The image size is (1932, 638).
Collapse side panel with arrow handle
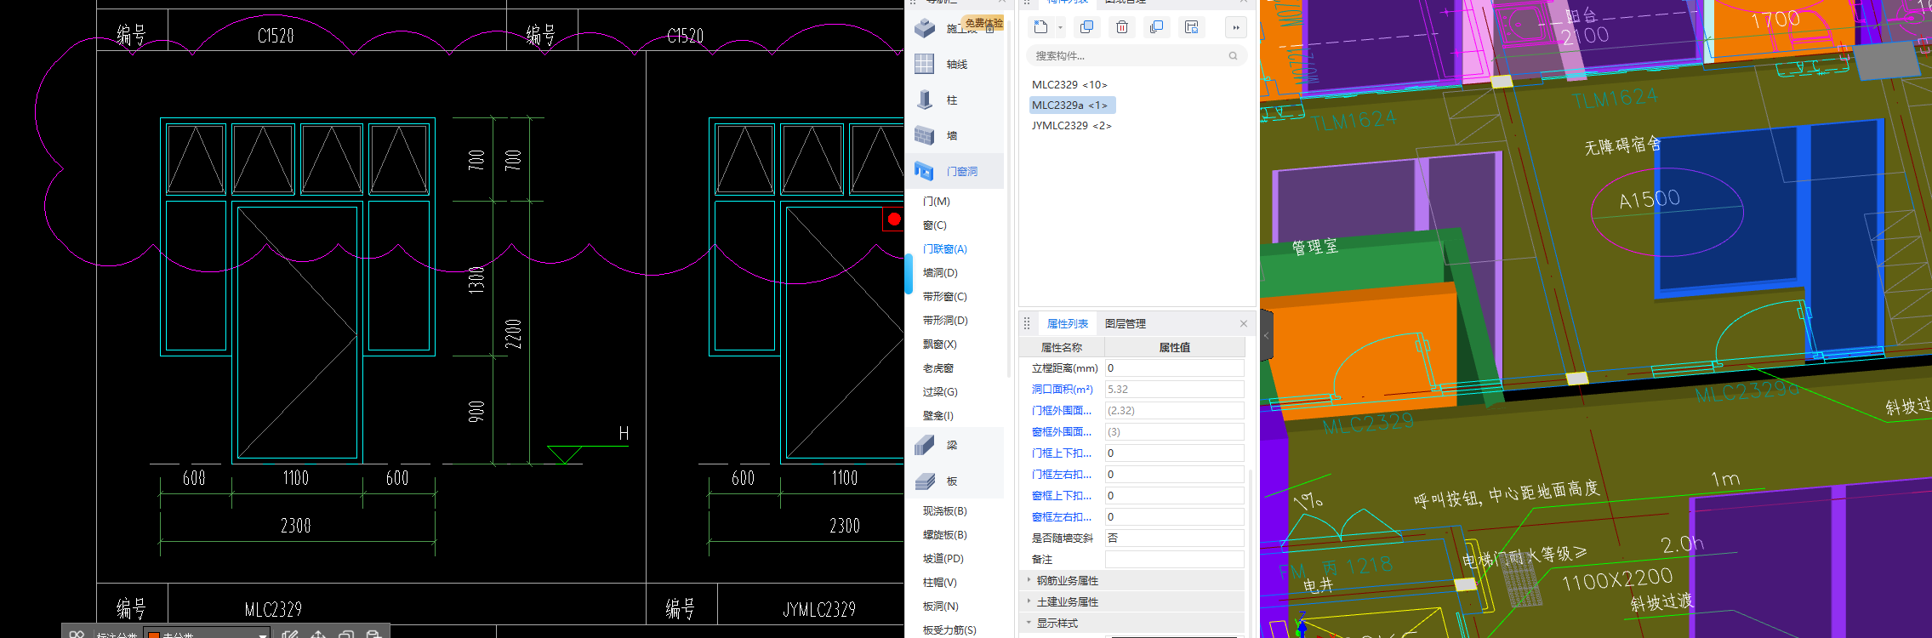[x=1267, y=335]
